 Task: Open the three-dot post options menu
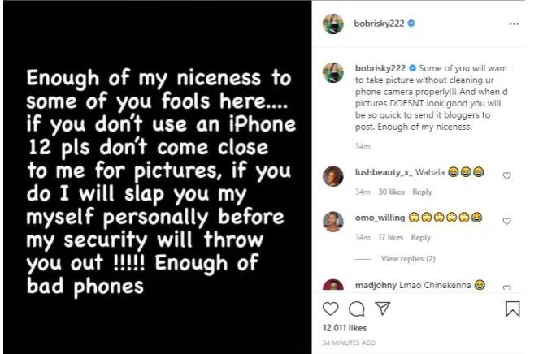(x=513, y=24)
